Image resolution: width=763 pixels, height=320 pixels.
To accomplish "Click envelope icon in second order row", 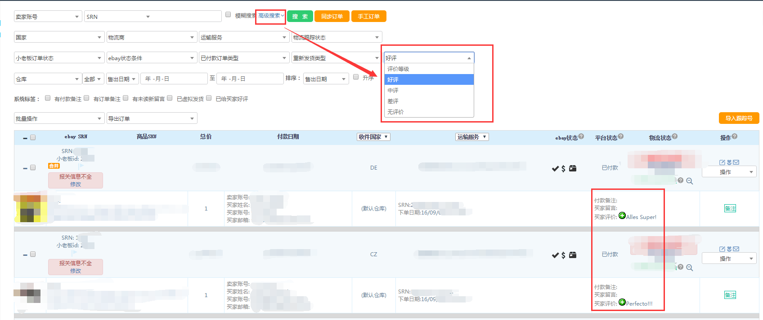I will 736,249.
